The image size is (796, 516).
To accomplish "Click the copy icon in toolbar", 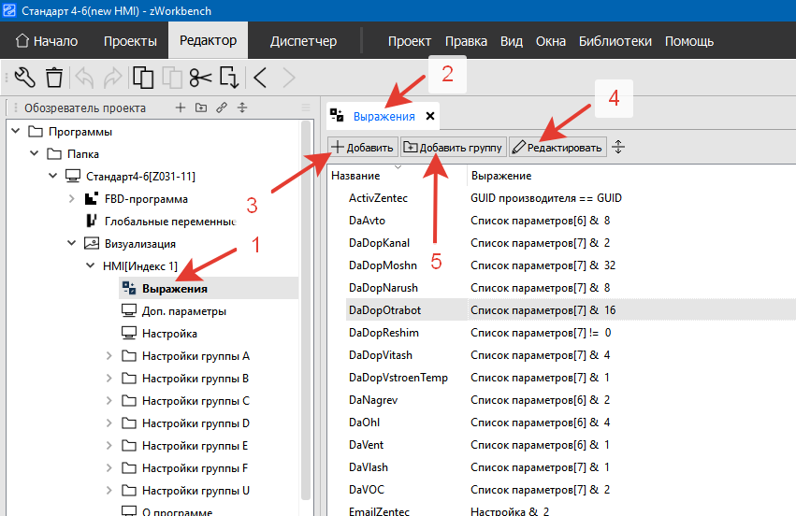I will (x=143, y=78).
